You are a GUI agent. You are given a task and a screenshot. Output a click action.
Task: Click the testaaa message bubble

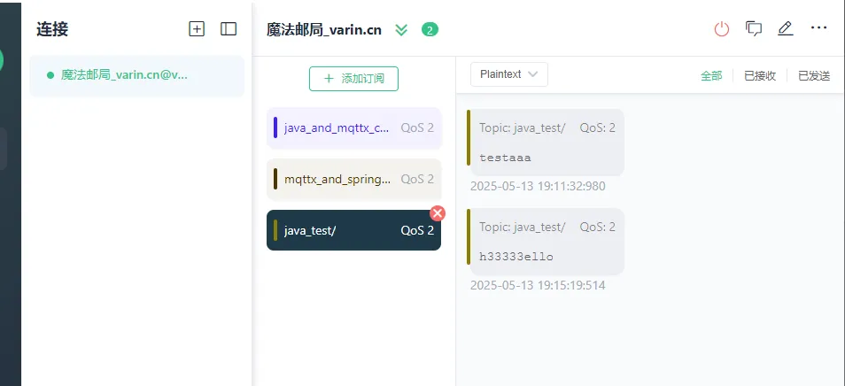coord(546,143)
